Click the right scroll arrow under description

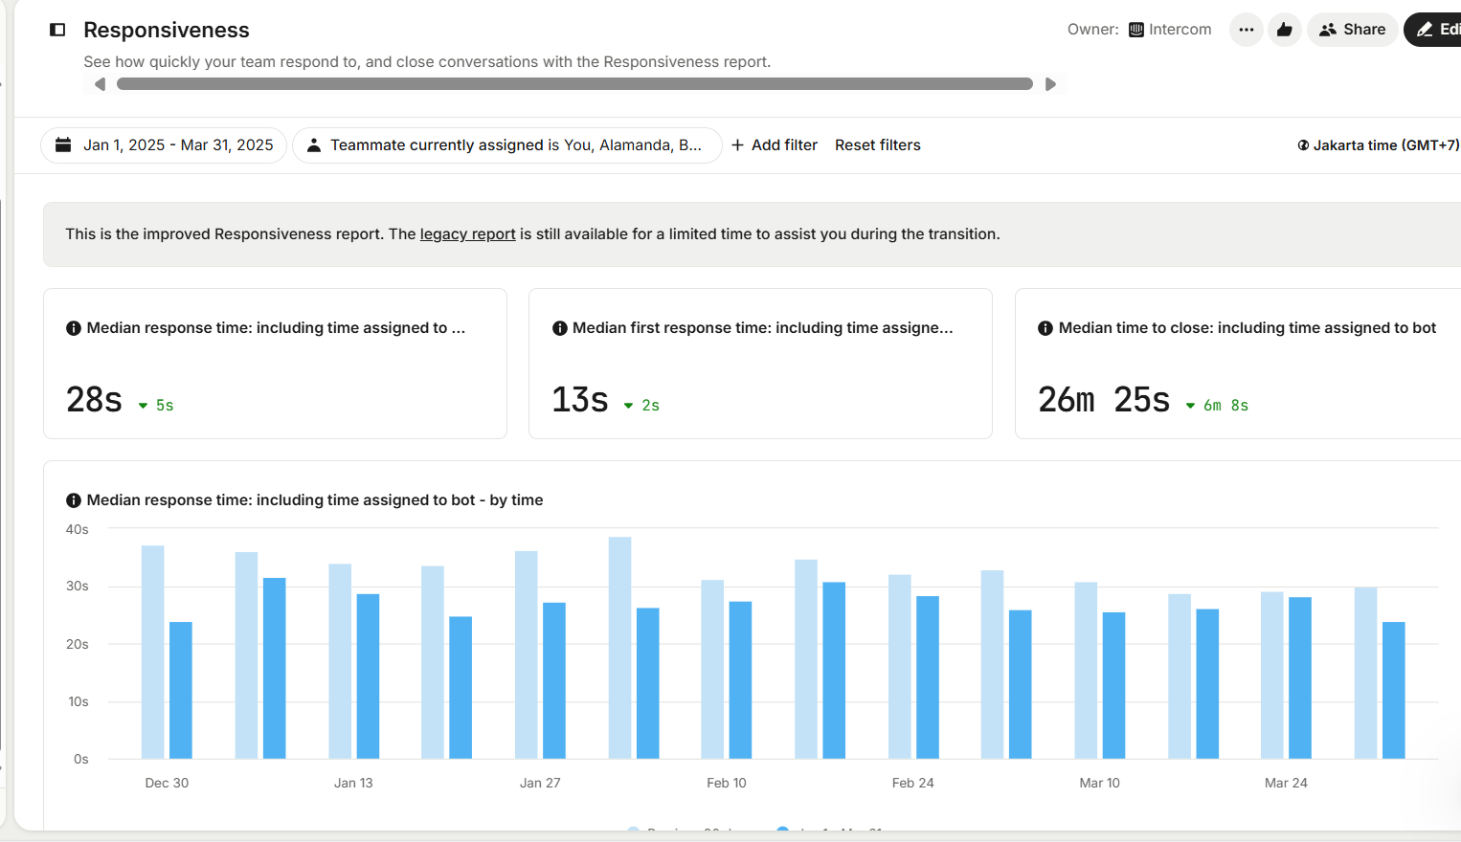point(1050,84)
